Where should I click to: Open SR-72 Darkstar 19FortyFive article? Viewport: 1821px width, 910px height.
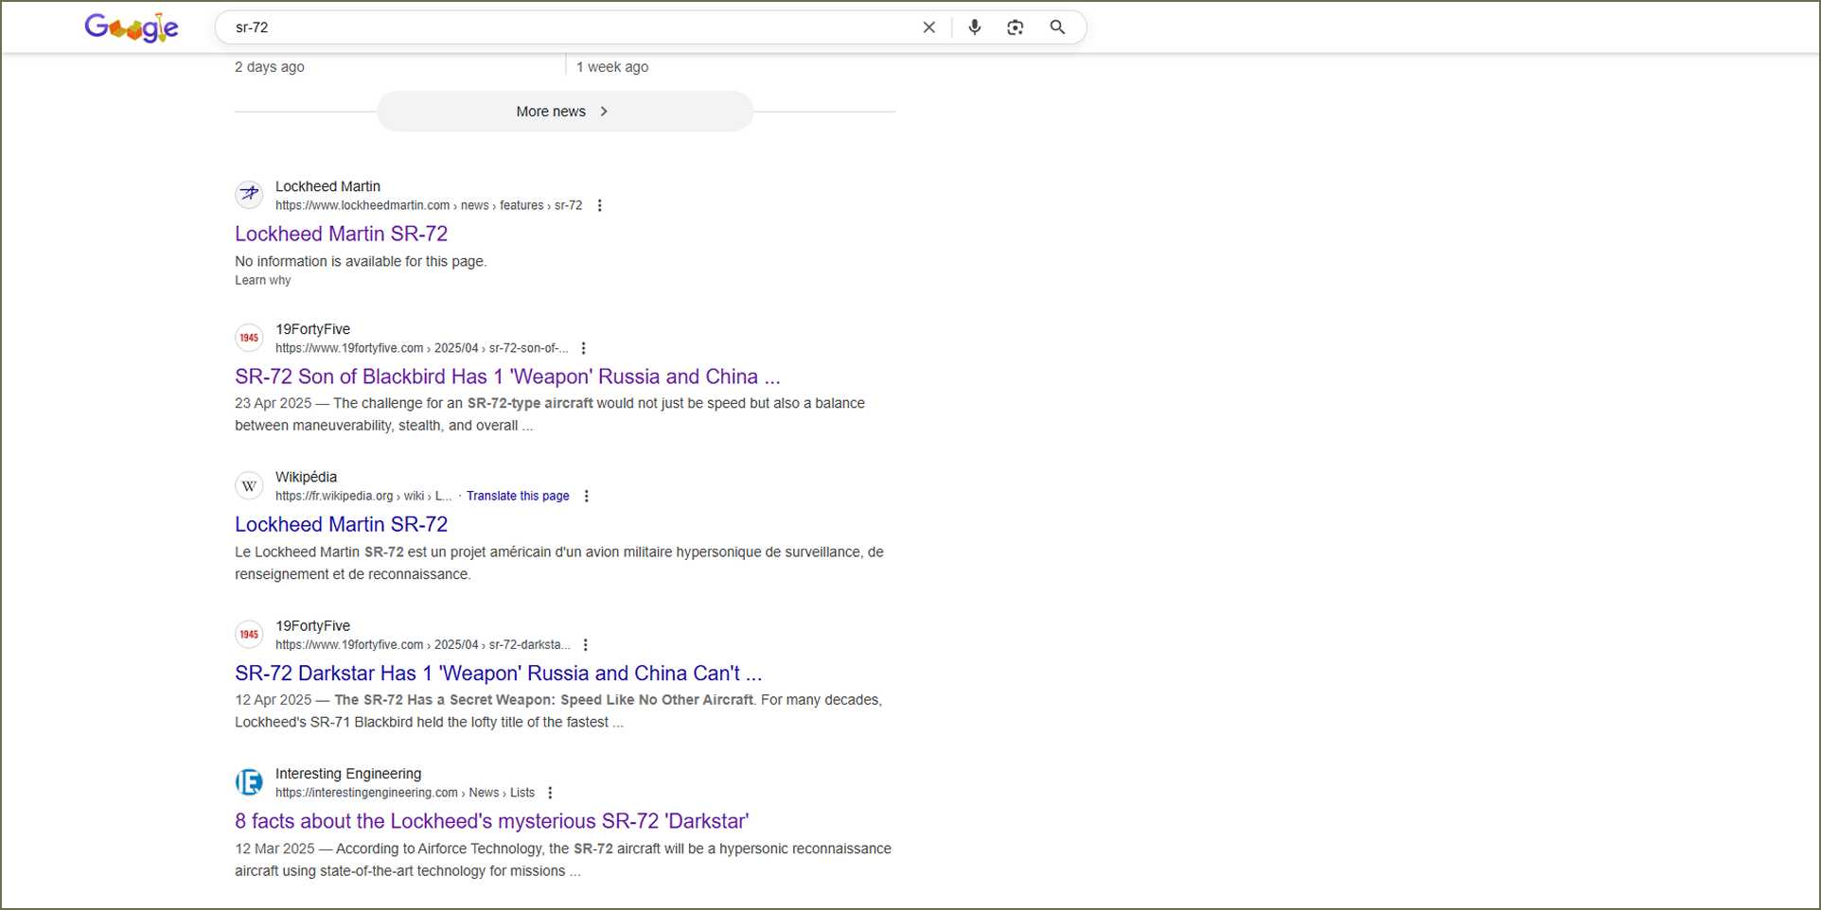pyautogui.click(x=498, y=674)
